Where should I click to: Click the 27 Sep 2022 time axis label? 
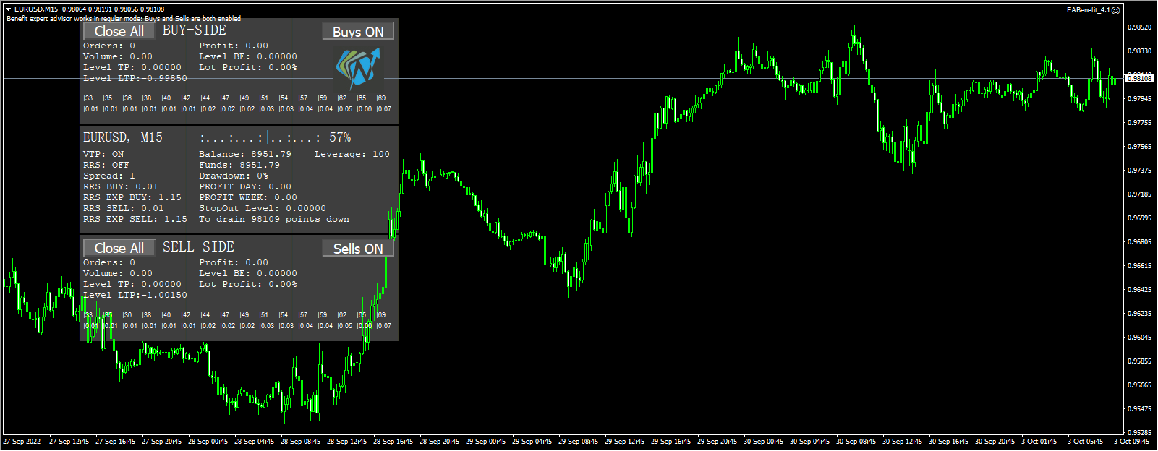point(22,442)
